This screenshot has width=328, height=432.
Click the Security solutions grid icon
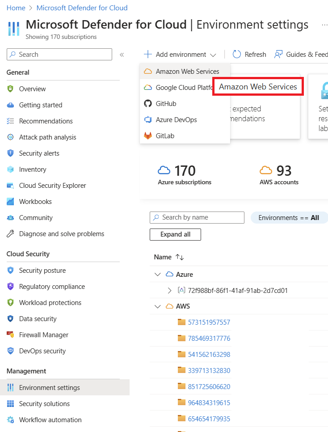click(x=10, y=404)
